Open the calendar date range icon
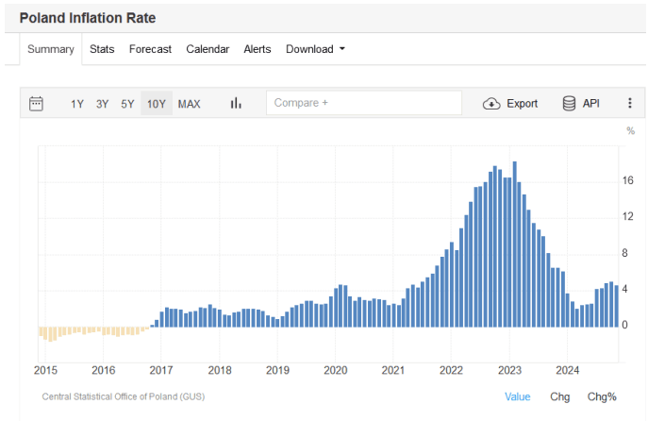648x421 pixels. (x=37, y=104)
